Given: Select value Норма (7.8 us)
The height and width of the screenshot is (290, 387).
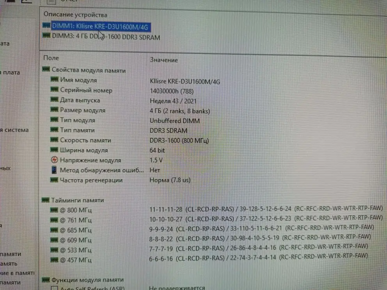Looking at the screenshot, I should [x=170, y=180].
